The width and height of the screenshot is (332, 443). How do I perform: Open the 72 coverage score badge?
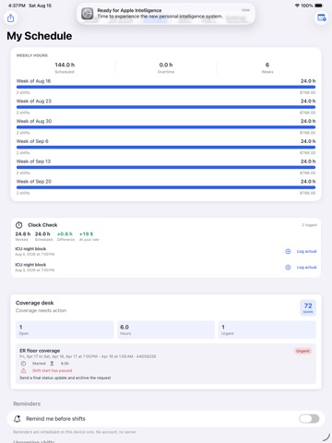pos(308,307)
